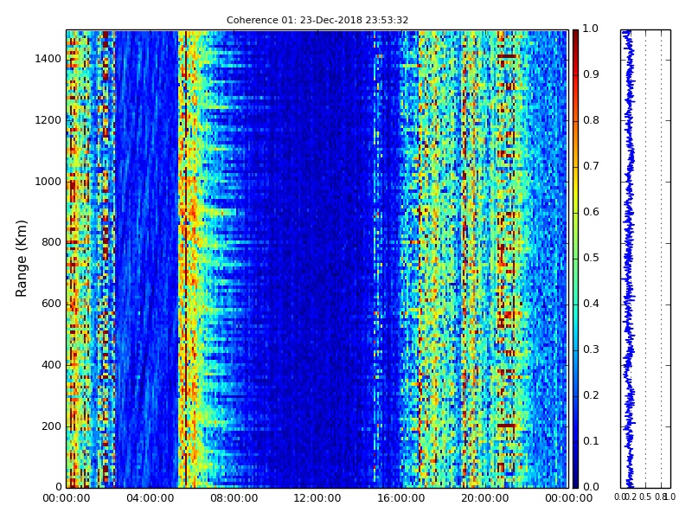Click the x-axis time label '20:00:00'

(x=485, y=498)
